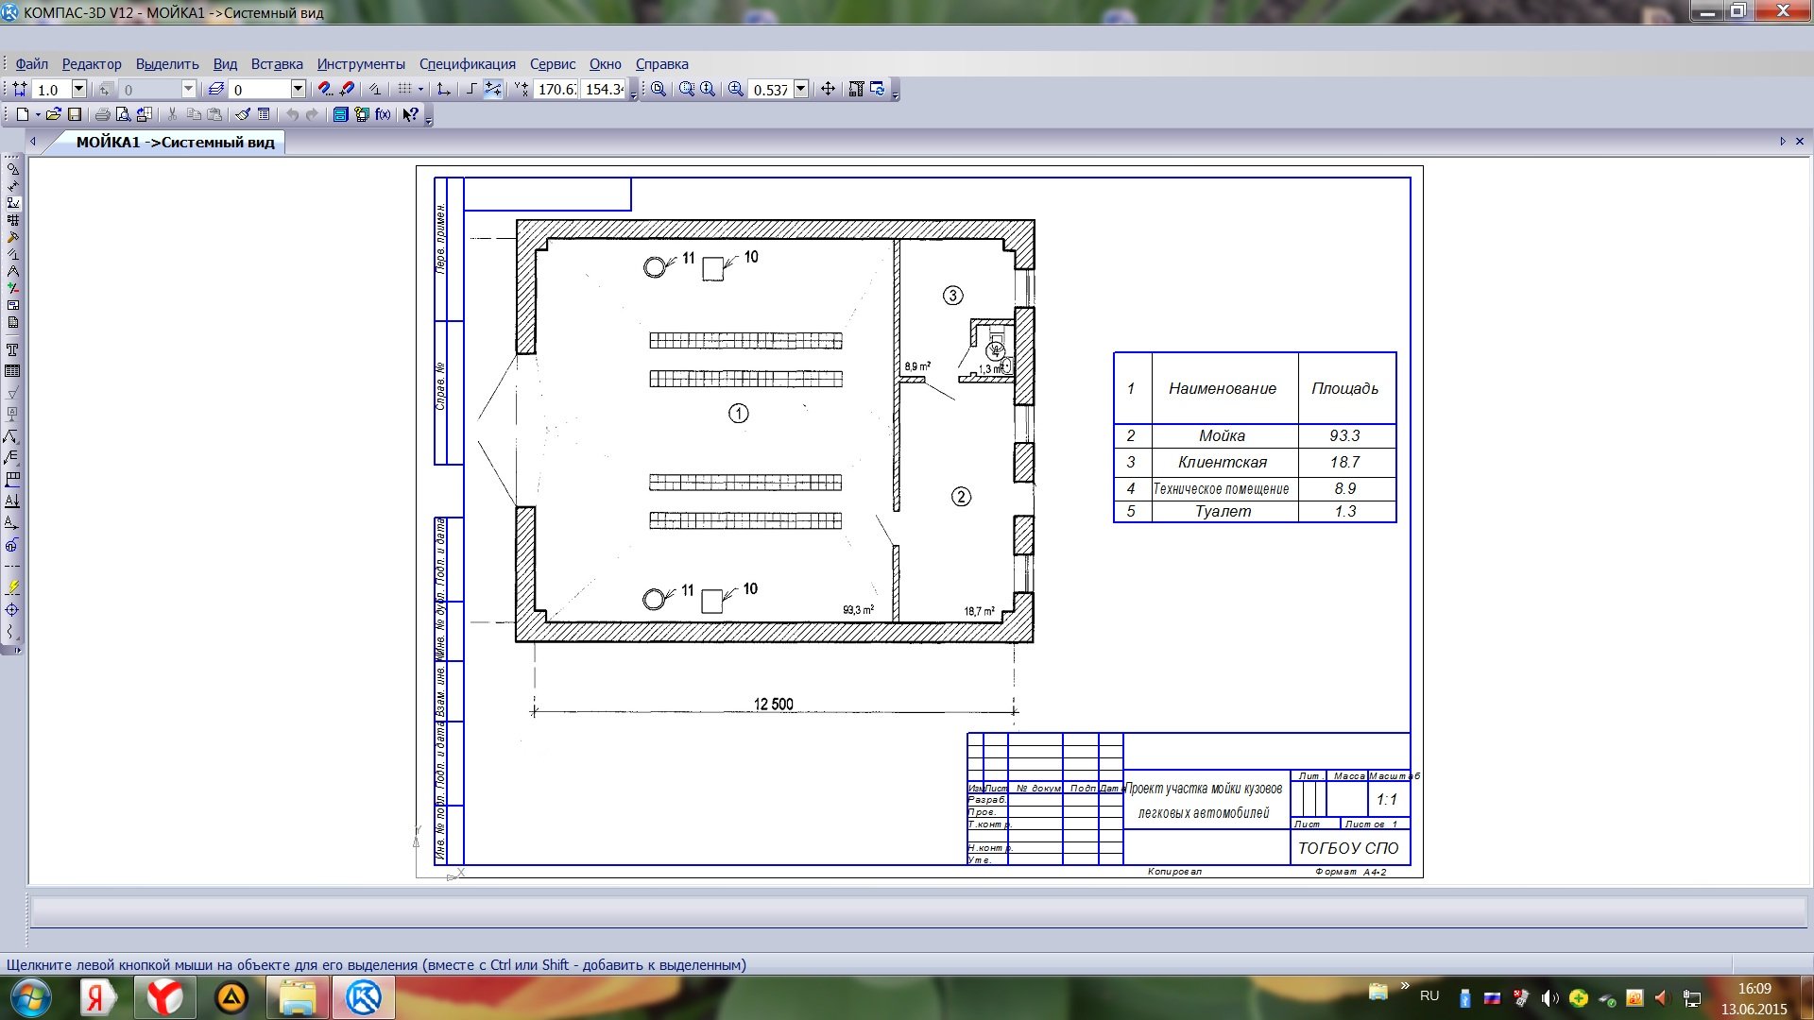Open the view scale 1.0 dropdown

point(79,89)
